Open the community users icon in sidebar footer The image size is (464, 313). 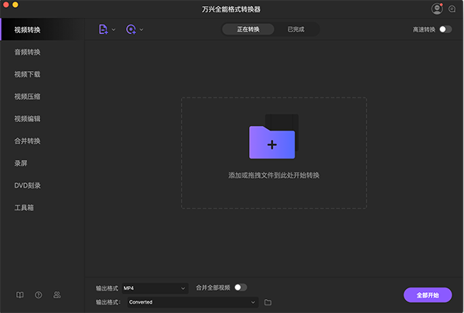[57, 294]
